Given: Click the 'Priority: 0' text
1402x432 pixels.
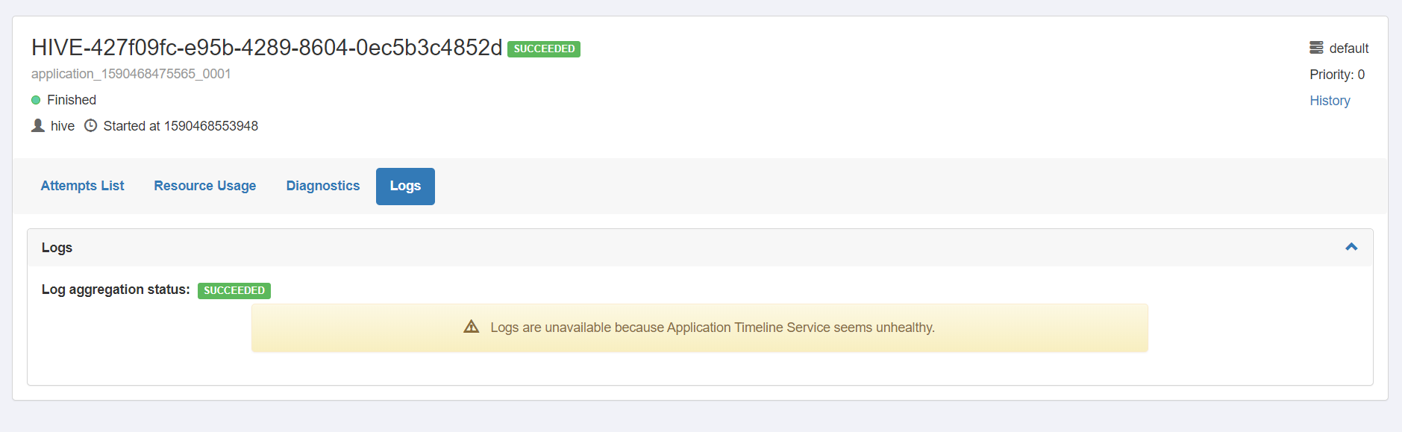Looking at the screenshot, I should [x=1337, y=75].
